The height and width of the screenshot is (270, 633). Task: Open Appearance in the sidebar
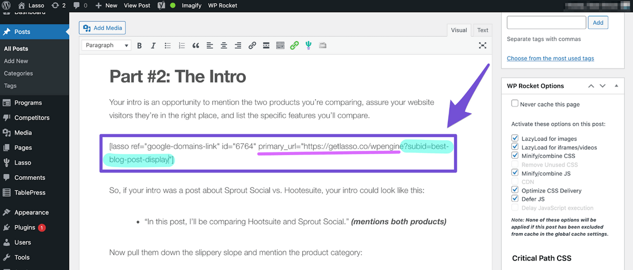click(x=34, y=213)
